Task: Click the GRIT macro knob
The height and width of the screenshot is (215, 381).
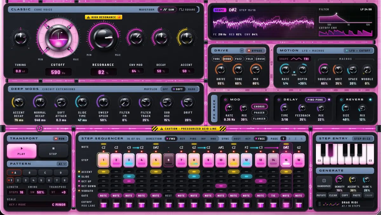Action: [x=338, y=70]
